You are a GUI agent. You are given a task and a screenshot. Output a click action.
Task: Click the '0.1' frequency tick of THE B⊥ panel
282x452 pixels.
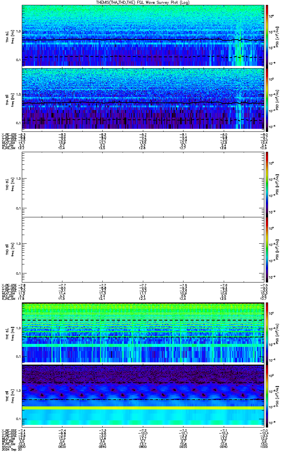coord(18,356)
